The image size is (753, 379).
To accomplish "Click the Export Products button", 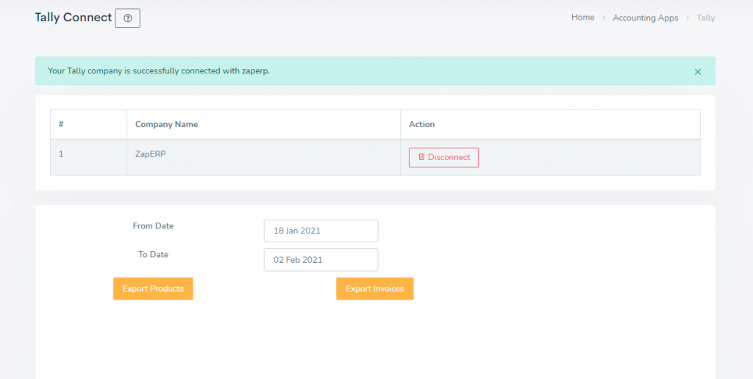I will 153,289.
